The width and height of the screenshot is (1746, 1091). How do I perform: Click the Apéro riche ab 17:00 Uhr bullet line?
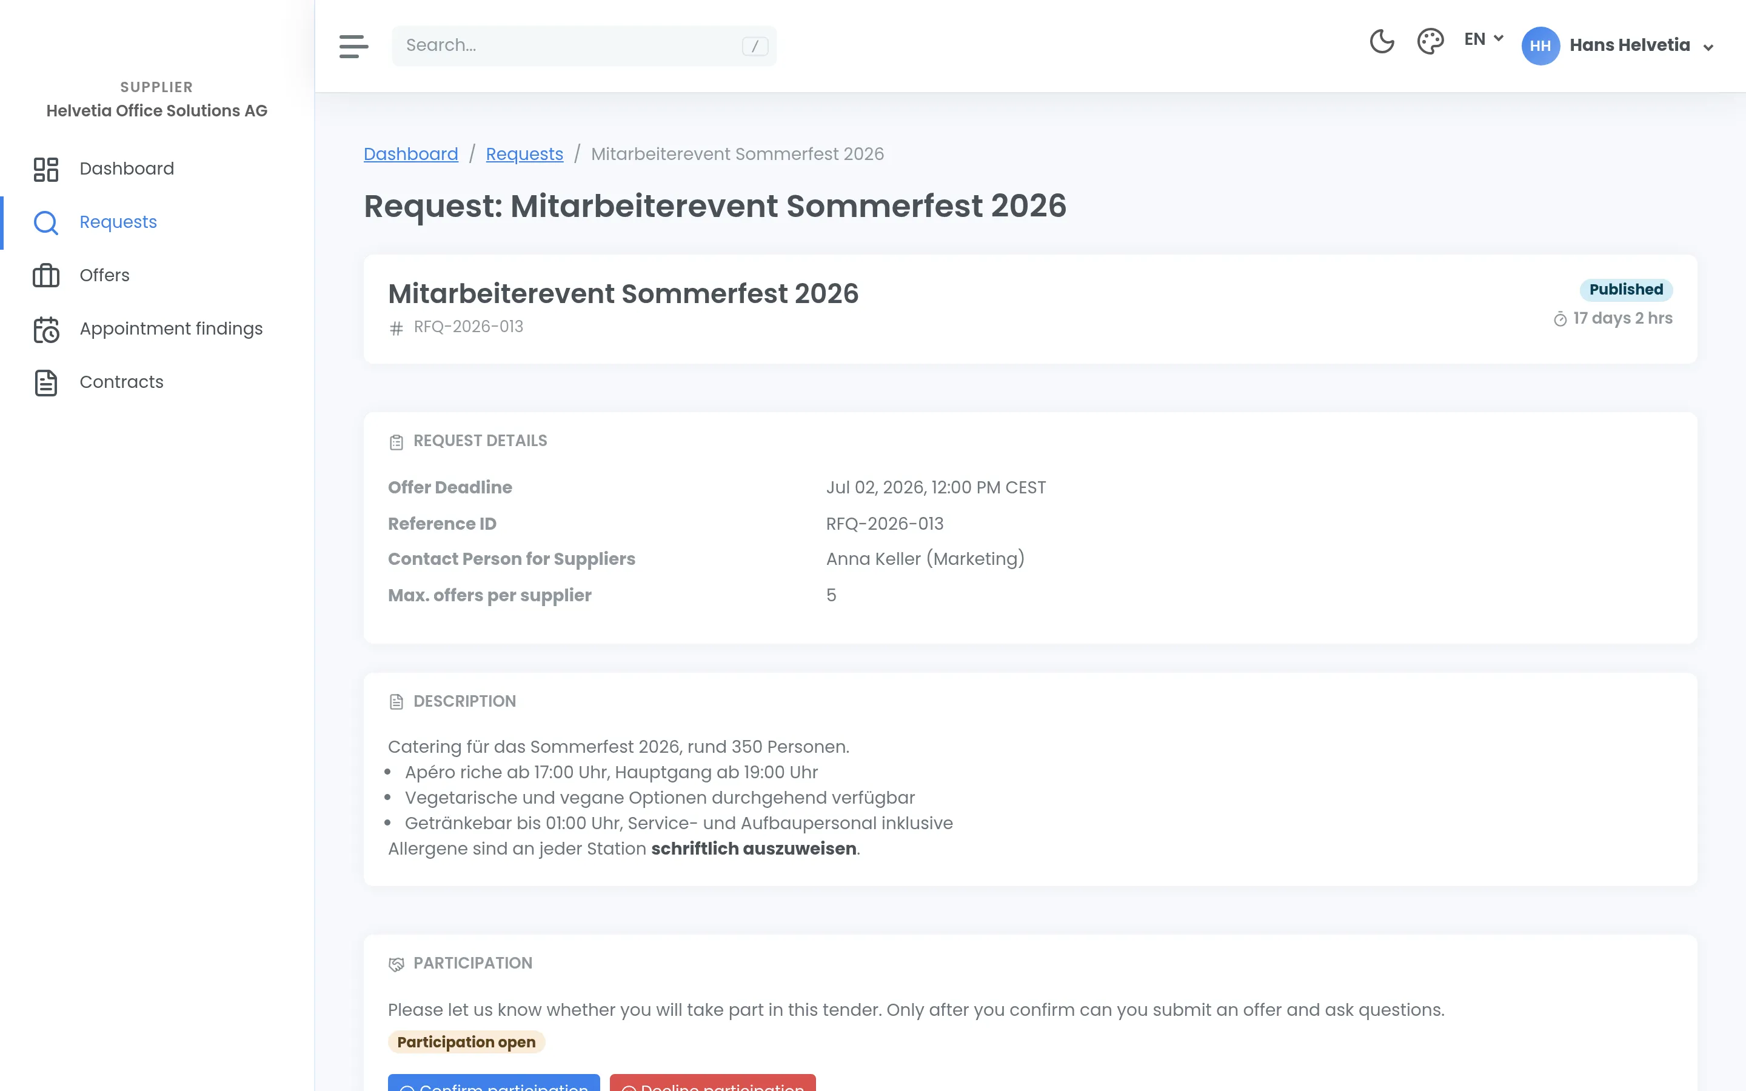(611, 773)
